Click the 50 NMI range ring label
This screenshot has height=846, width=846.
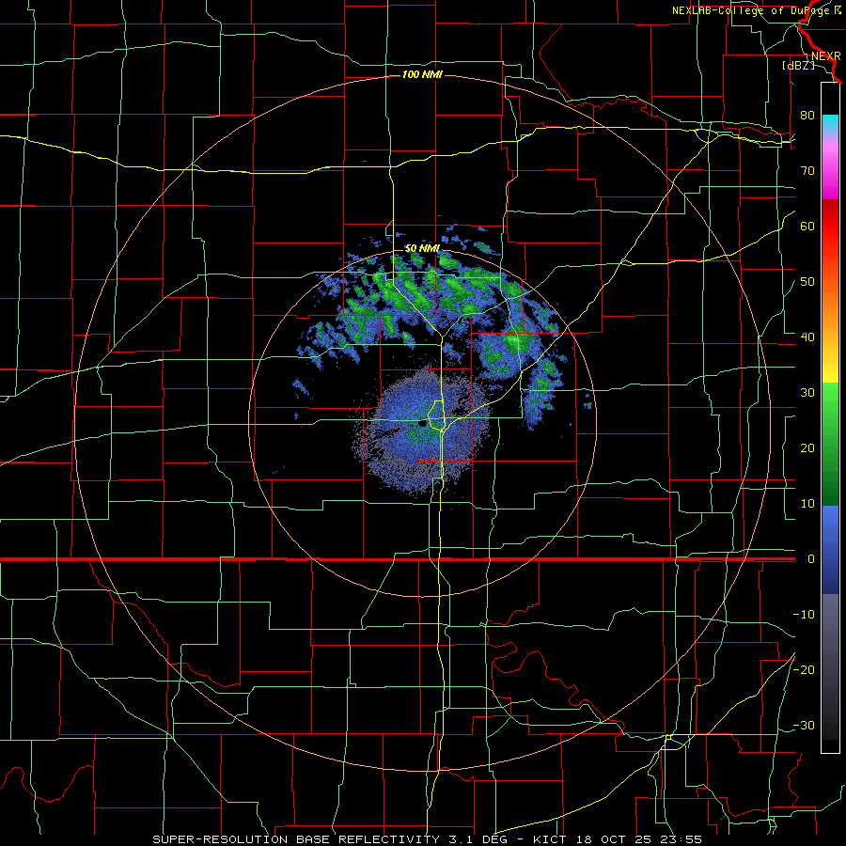pos(422,248)
